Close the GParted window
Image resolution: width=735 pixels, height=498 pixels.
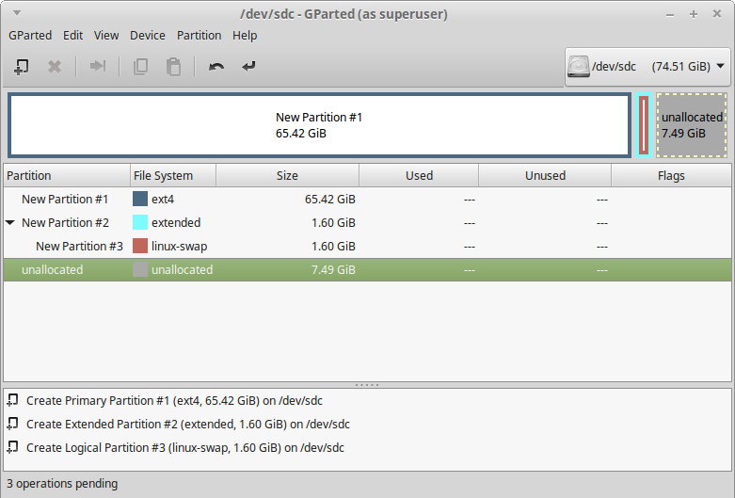point(717,14)
